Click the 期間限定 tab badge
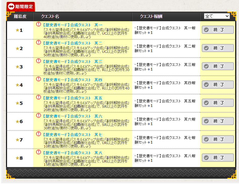239x184 pixels. click(21, 7)
